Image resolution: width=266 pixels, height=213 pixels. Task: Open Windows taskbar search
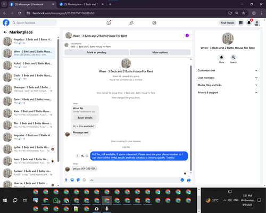pyautogui.click(x=15, y=200)
